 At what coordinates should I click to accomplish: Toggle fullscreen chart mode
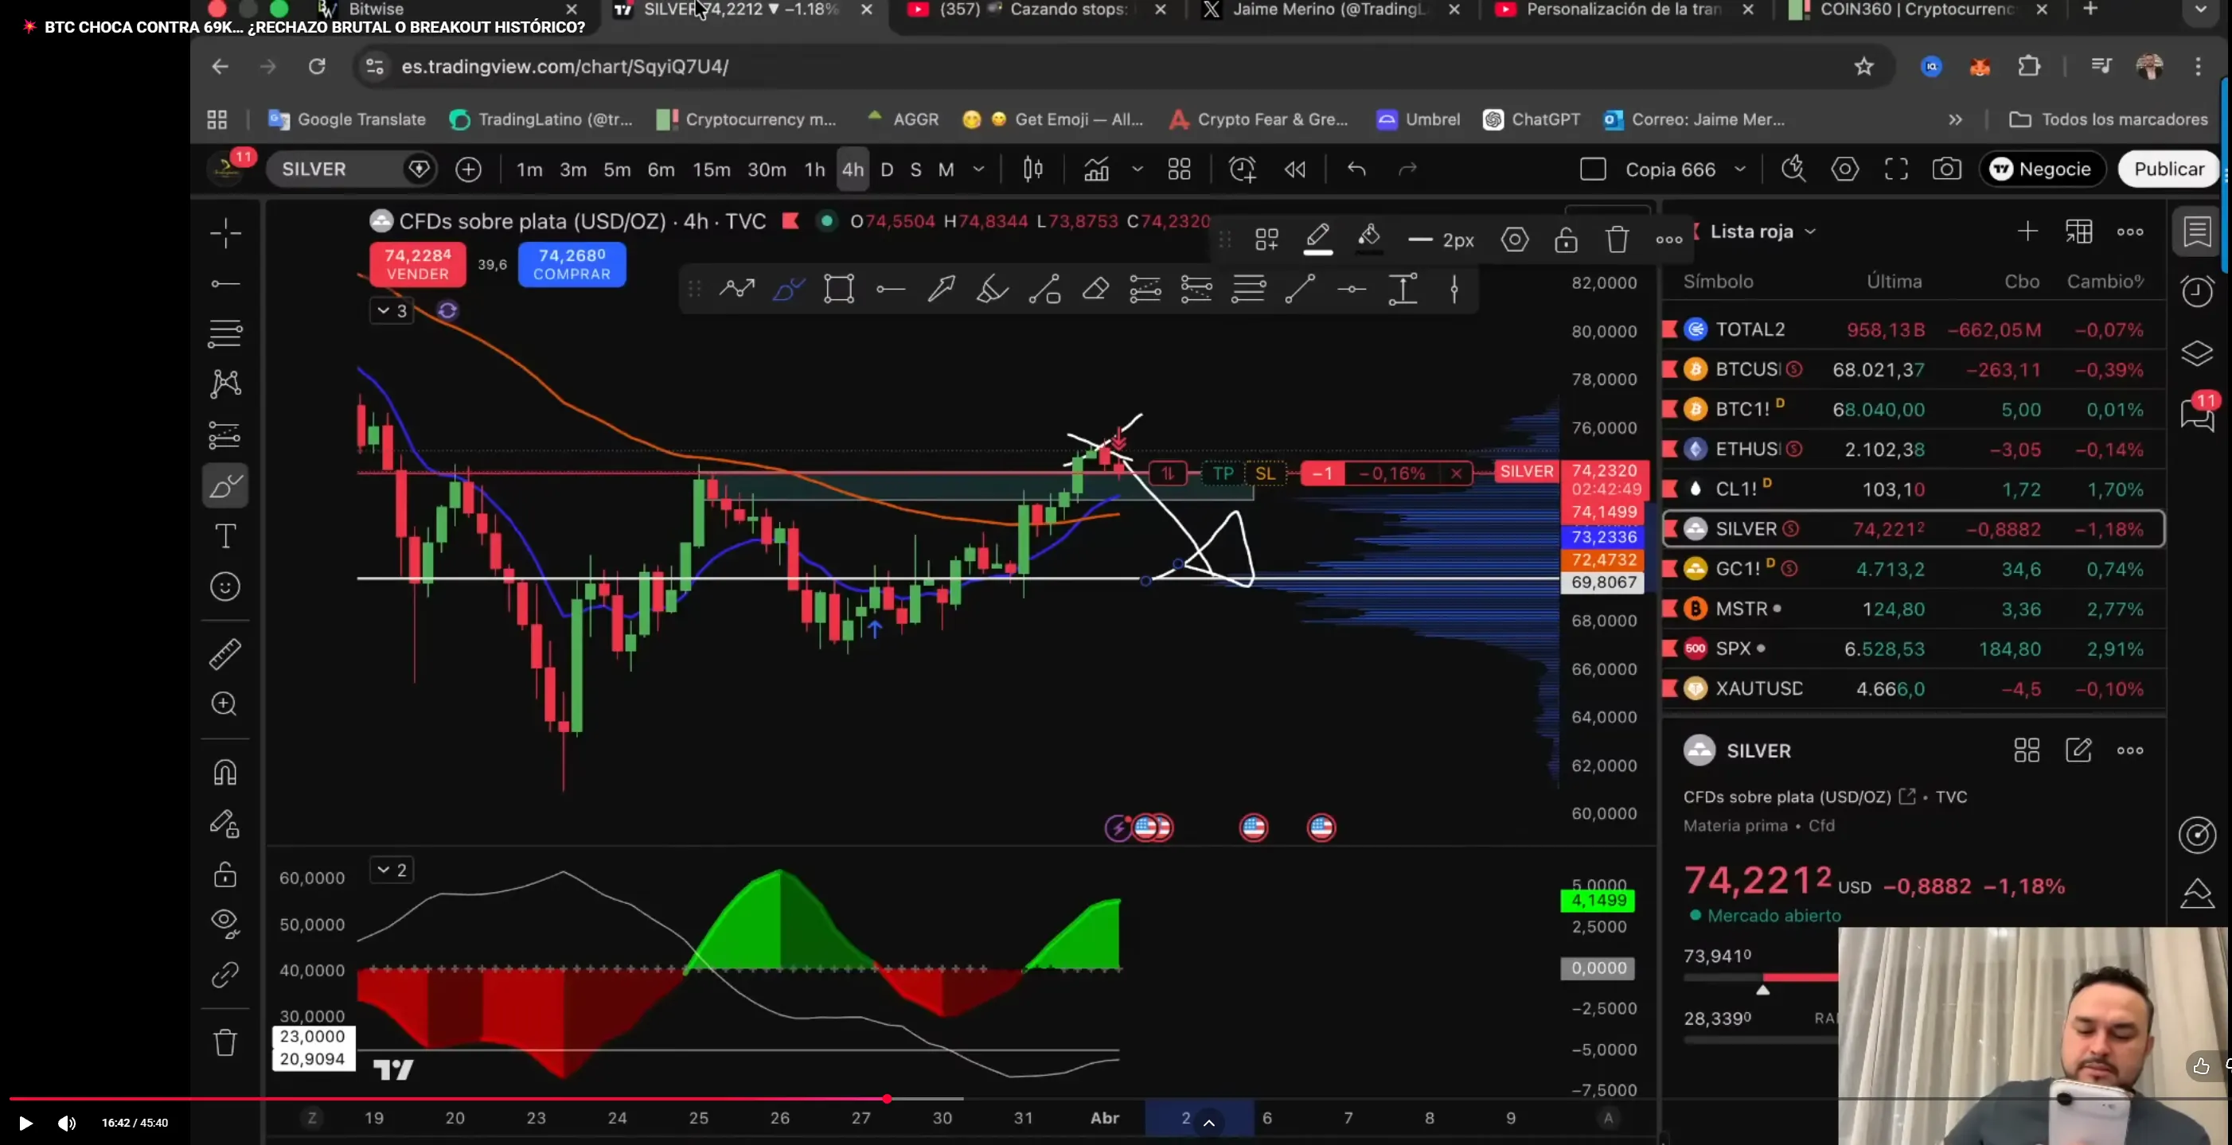[1897, 169]
